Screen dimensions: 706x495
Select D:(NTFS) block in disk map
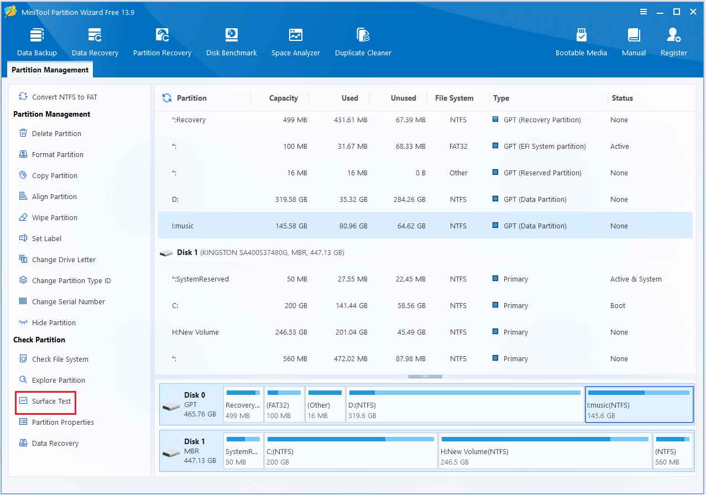(x=465, y=404)
